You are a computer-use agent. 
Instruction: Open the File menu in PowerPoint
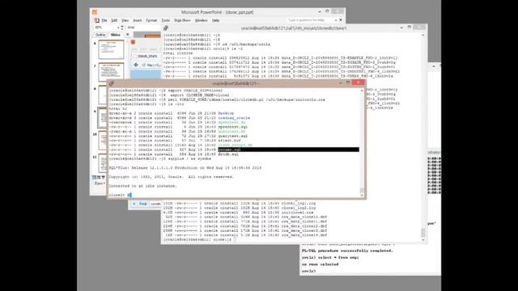(x=104, y=20)
